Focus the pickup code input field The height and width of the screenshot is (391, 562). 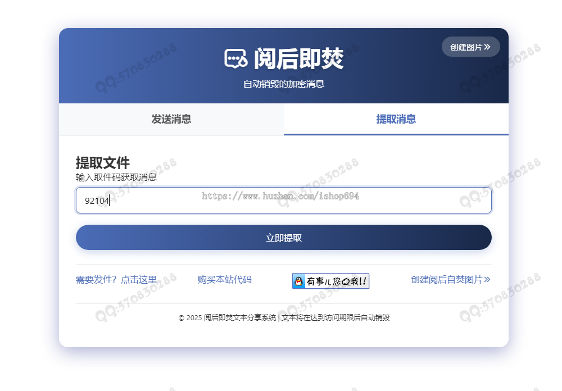(x=283, y=201)
